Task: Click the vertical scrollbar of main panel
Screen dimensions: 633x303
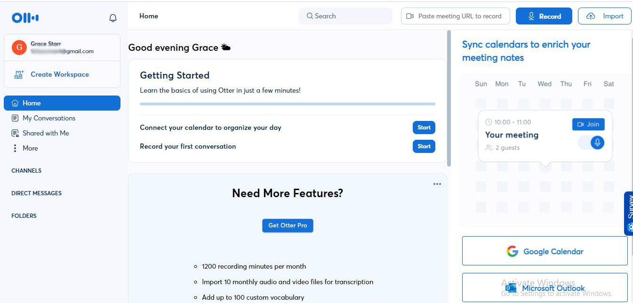Action: [x=449, y=99]
